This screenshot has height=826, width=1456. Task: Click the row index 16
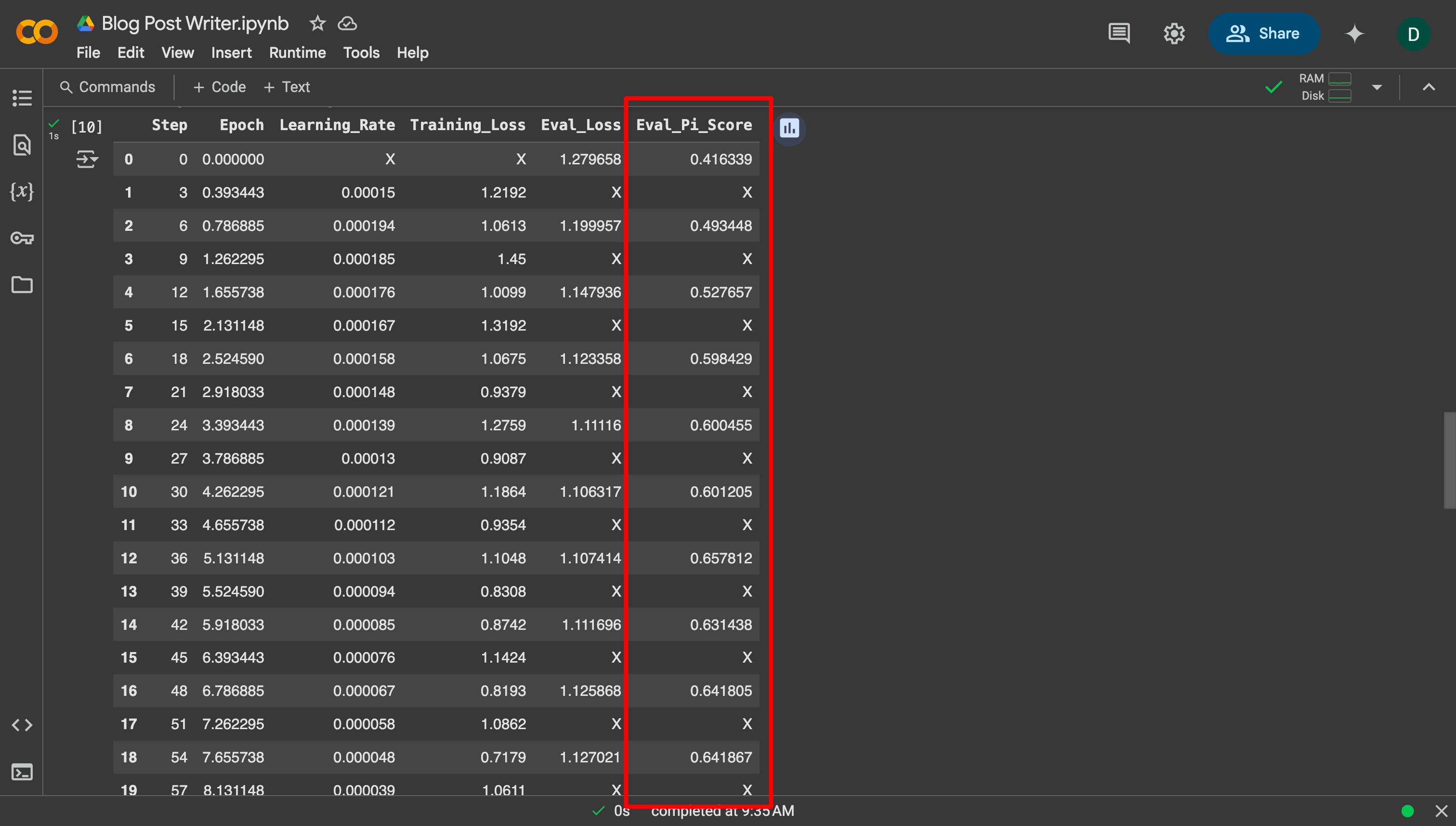click(x=129, y=691)
